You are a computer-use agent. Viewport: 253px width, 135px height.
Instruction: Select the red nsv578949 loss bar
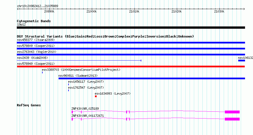tap(131, 67)
